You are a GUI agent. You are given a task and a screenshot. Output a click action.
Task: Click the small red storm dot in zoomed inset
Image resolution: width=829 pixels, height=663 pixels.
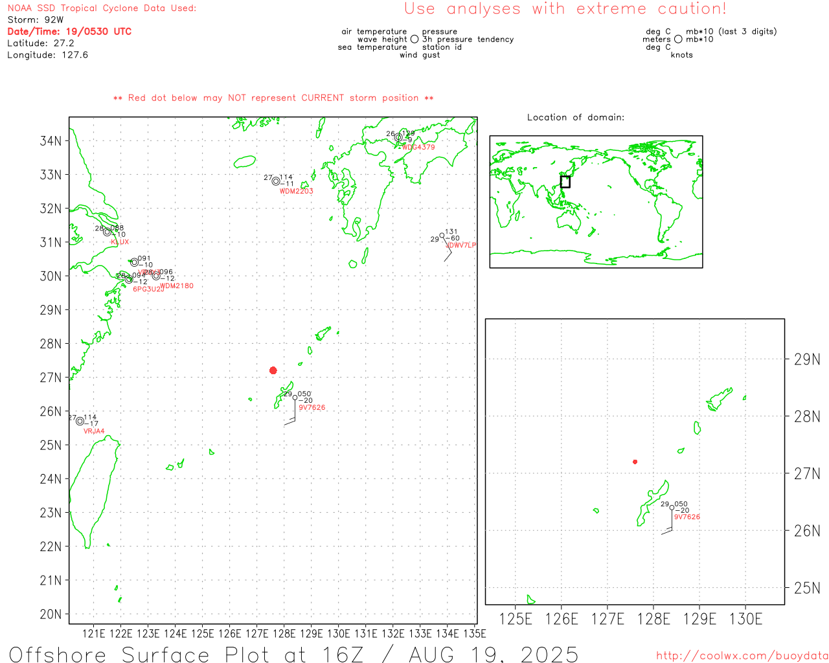click(x=635, y=462)
